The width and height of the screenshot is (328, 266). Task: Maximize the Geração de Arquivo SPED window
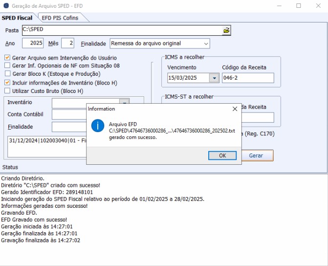[x=298, y=6]
